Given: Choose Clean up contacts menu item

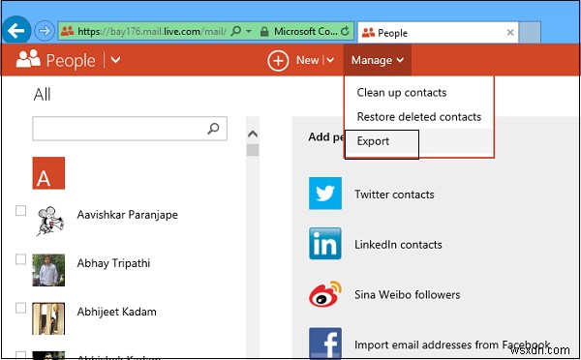Looking at the screenshot, I should click(x=402, y=92).
